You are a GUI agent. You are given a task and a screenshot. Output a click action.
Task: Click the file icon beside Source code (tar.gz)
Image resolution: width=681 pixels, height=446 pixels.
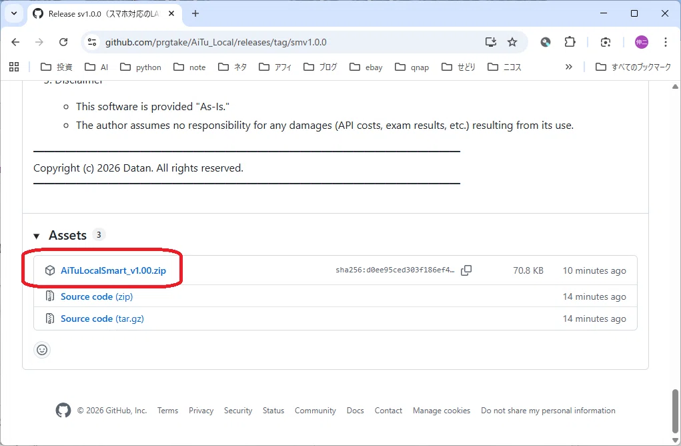[50, 318]
